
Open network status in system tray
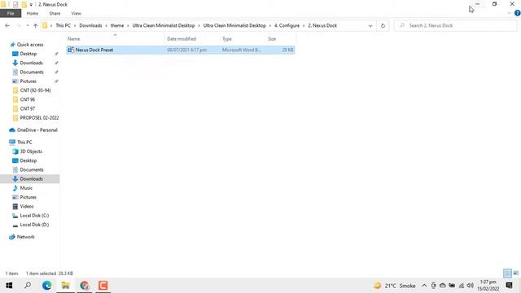pyautogui.click(x=462, y=286)
